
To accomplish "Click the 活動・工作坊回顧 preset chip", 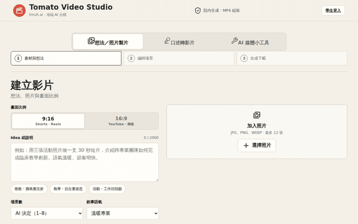I will (107, 189).
